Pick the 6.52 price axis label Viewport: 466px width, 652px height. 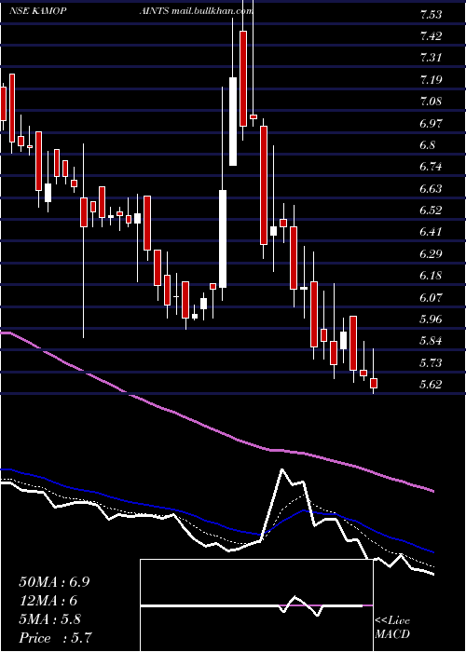[431, 211]
